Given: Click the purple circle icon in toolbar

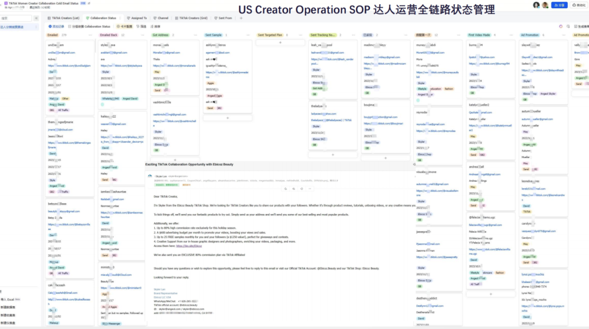Looking at the screenshot, I should tap(561, 27).
